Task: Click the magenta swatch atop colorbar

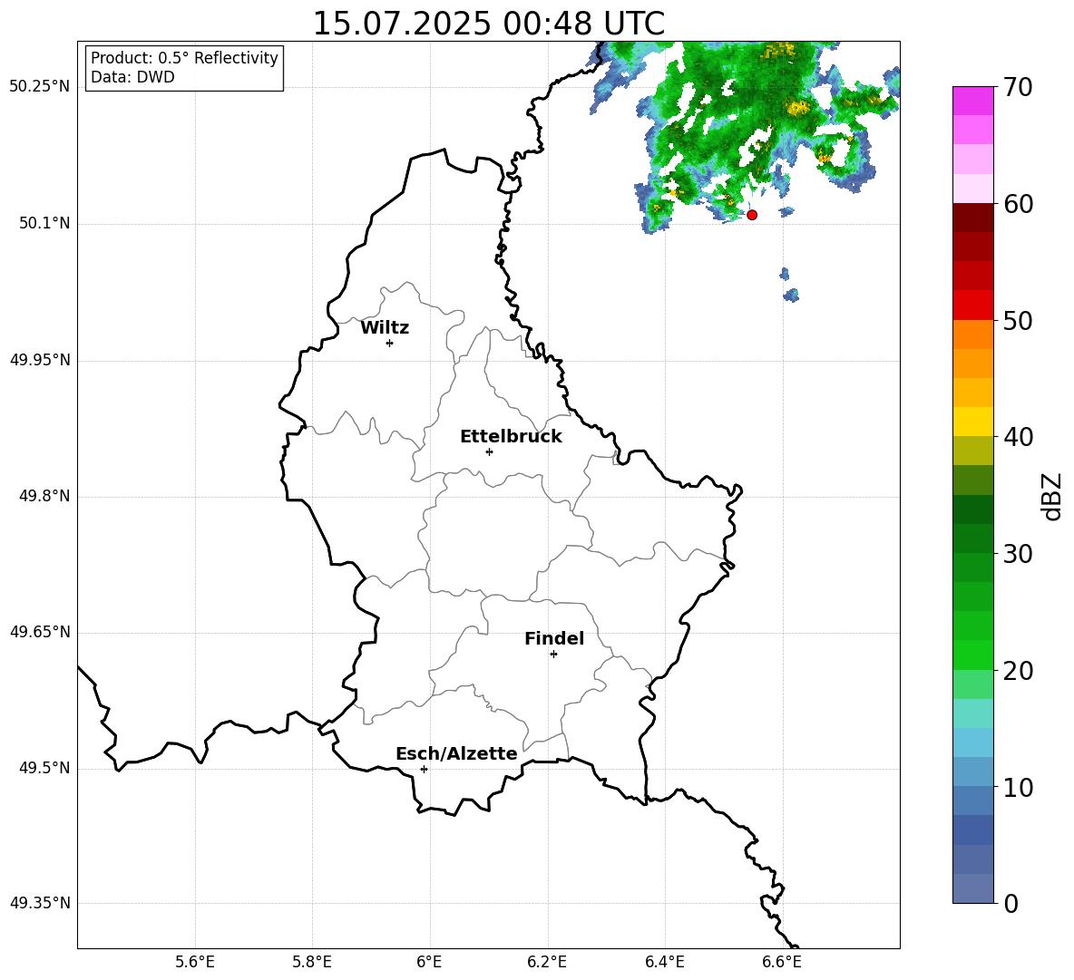Action: pos(973,101)
